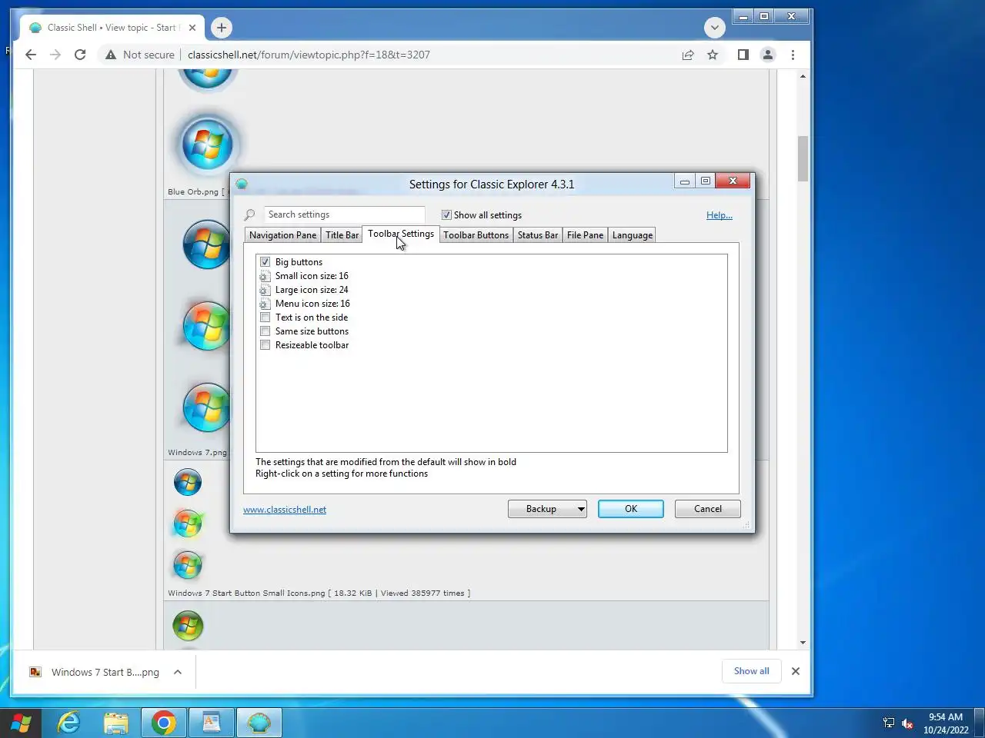The width and height of the screenshot is (985, 738).
Task: Switch to Toolbar Buttons tab
Action: (476, 235)
